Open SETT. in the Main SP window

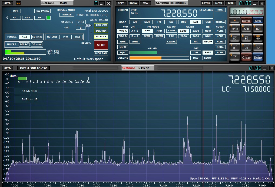(8, 68)
